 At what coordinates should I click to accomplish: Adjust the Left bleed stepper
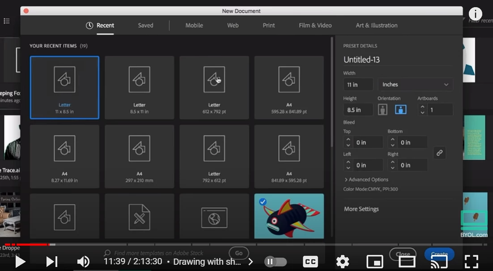click(x=348, y=165)
